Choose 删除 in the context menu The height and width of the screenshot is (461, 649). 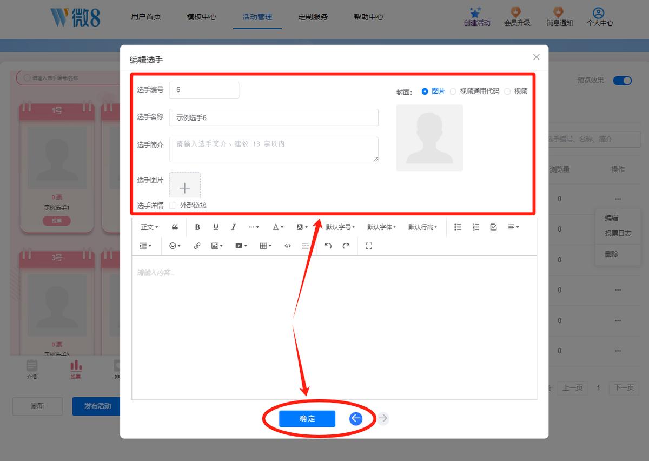click(612, 254)
